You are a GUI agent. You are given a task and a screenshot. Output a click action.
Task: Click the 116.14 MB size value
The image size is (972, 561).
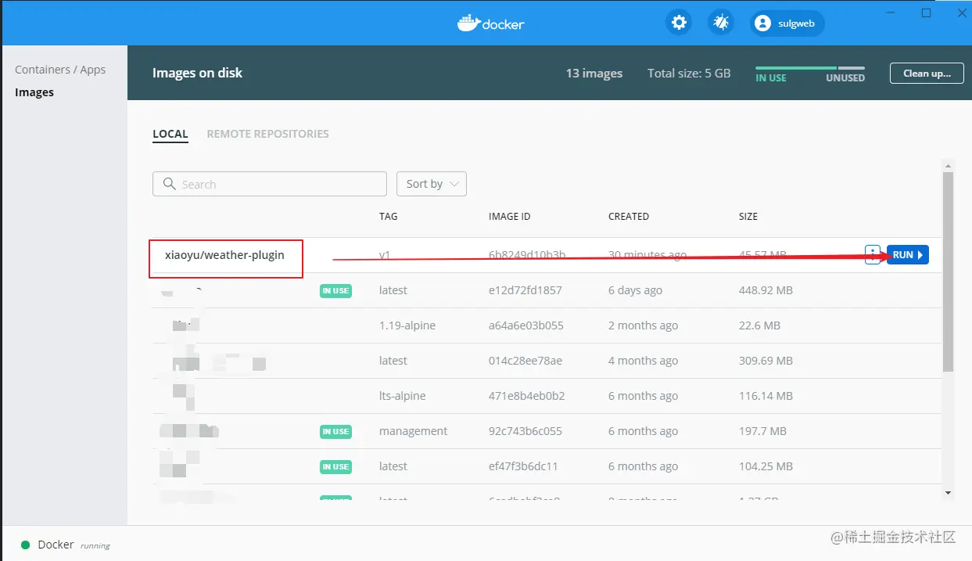(x=766, y=396)
